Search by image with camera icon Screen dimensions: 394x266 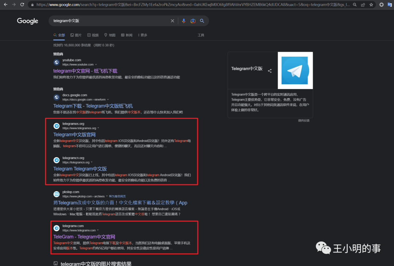[193, 21]
